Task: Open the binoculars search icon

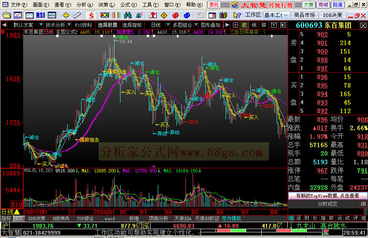Action: tap(128, 15)
